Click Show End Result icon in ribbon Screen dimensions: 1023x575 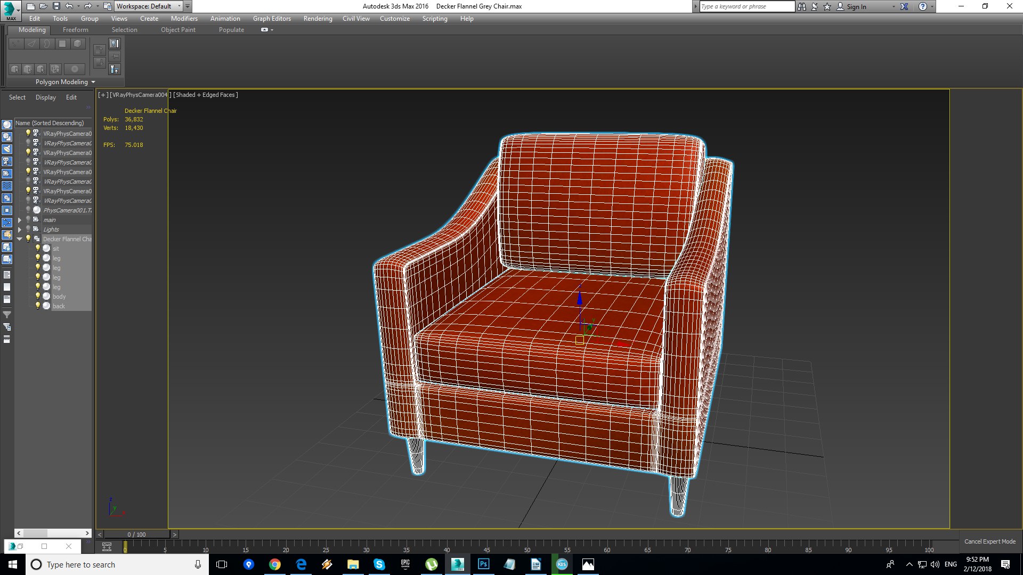115,69
